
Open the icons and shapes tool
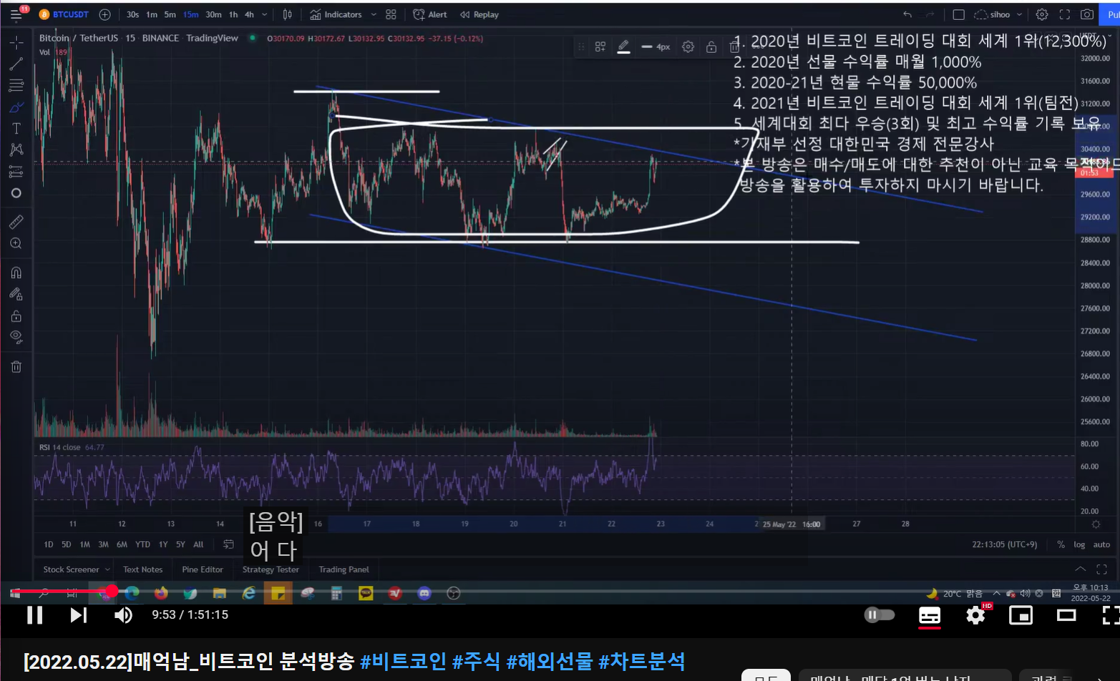(16, 193)
